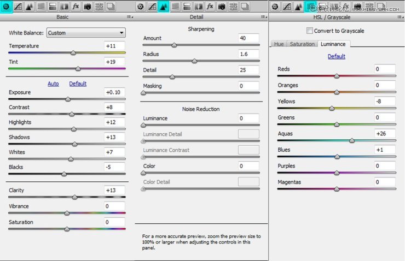Open Tone Curve icon above the Basic panel

[18, 7]
